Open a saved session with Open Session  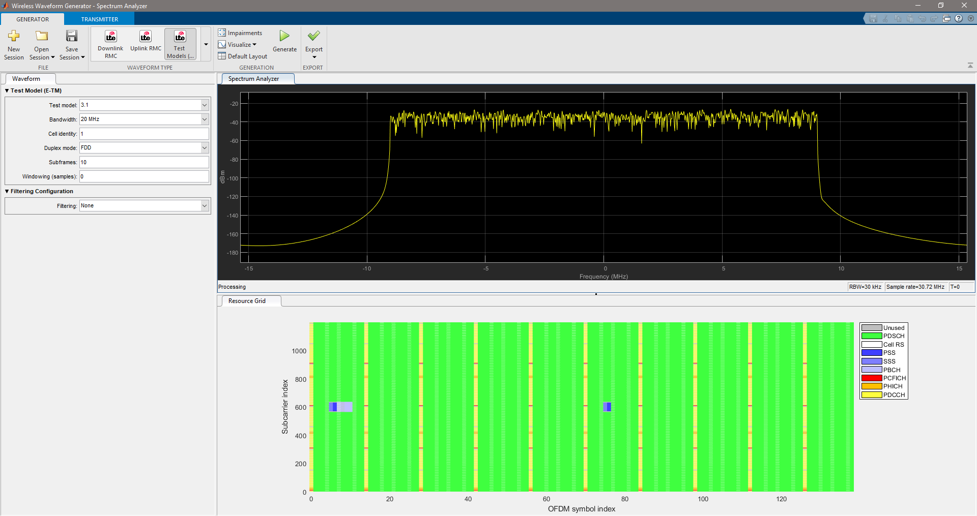(x=41, y=37)
